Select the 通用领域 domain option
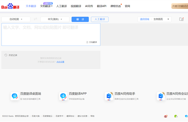Viewport: 188px width, 122px height. pos(144,19)
